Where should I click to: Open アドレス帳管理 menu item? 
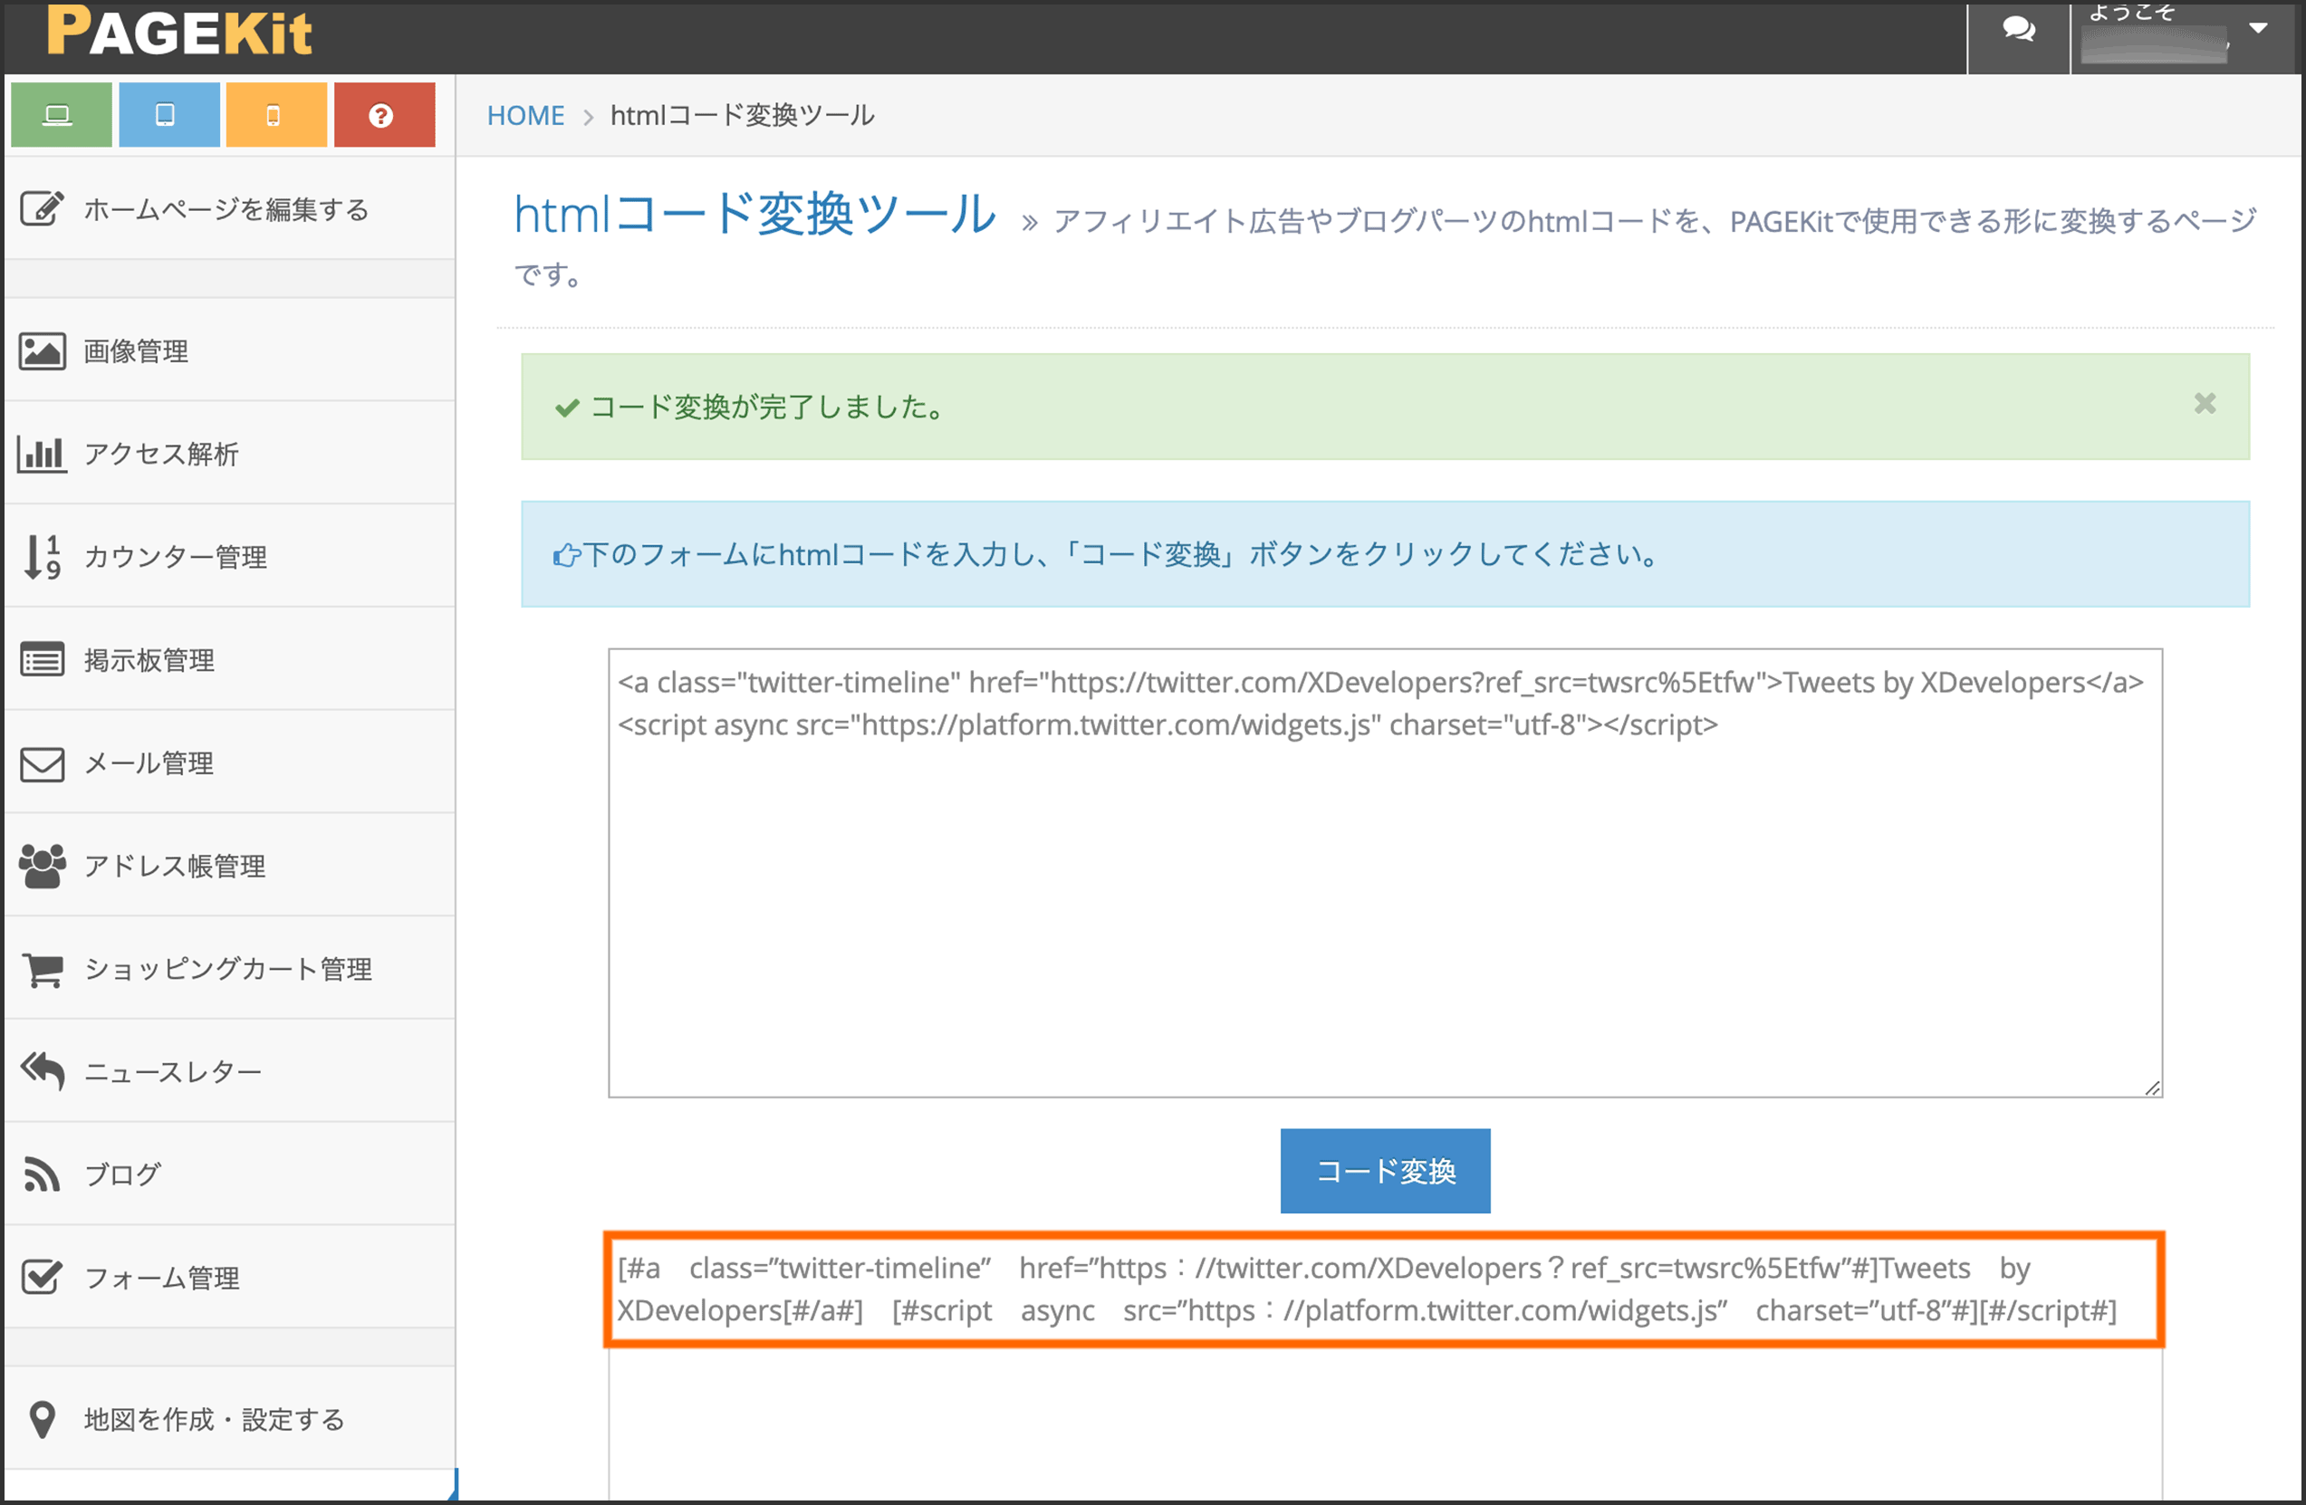[230, 866]
